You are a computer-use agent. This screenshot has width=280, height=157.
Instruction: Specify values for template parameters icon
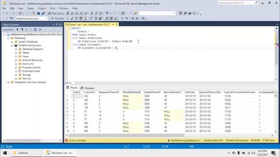[x=143, y=18]
